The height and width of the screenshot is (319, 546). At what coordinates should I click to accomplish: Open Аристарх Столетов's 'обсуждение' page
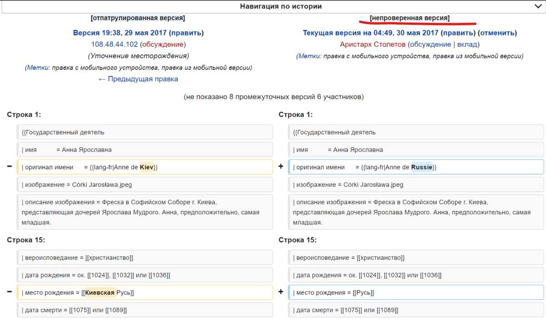pyautogui.click(x=430, y=44)
